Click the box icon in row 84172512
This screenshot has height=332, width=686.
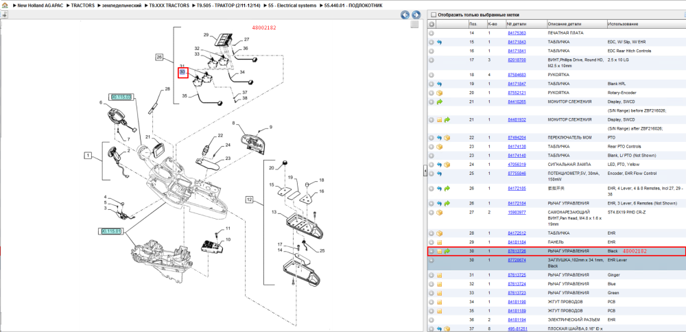439,233
